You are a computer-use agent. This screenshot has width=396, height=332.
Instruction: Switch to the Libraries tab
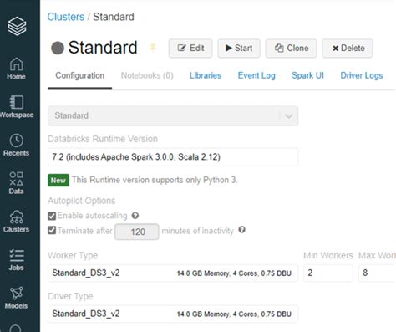(x=206, y=75)
